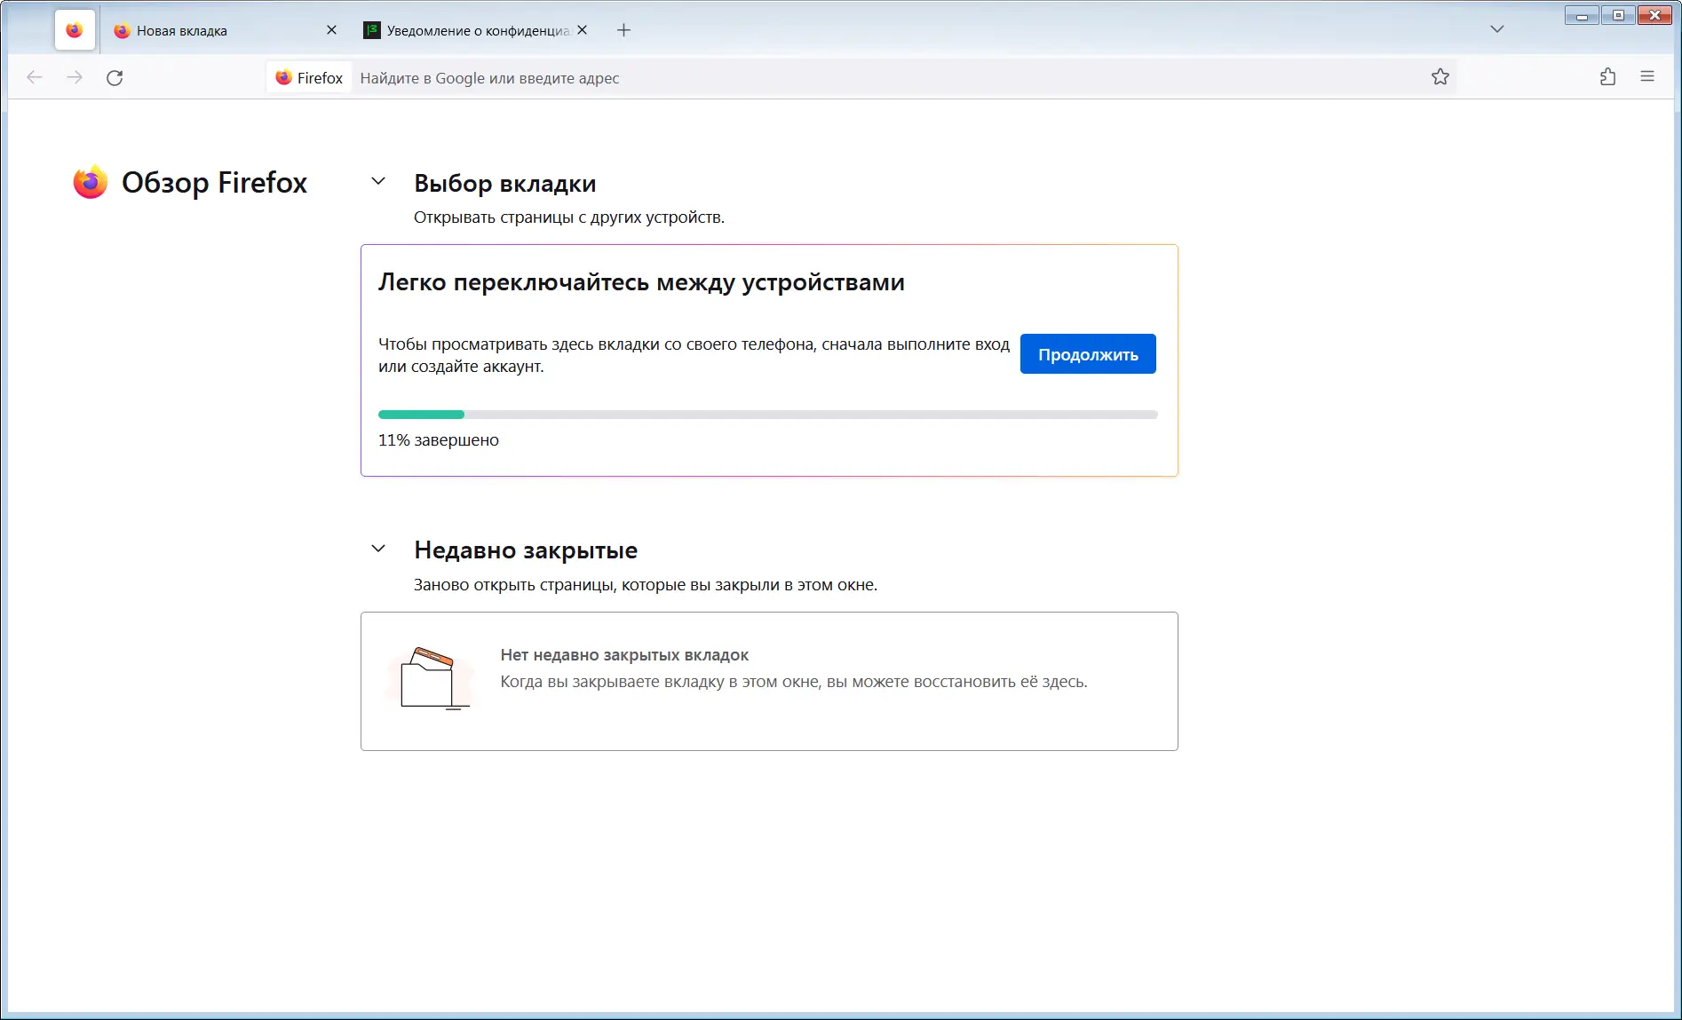Click Нет недавно закрытых вкладок text
This screenshot has width=1682, height=1020.
(624, 655)
